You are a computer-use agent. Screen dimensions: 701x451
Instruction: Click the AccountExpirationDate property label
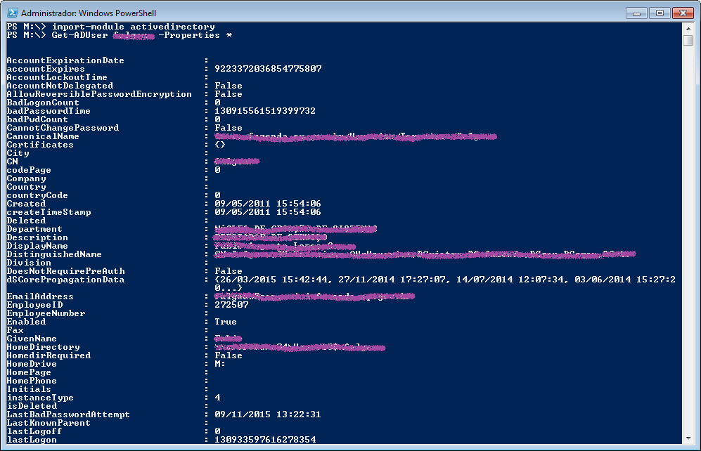67,60
